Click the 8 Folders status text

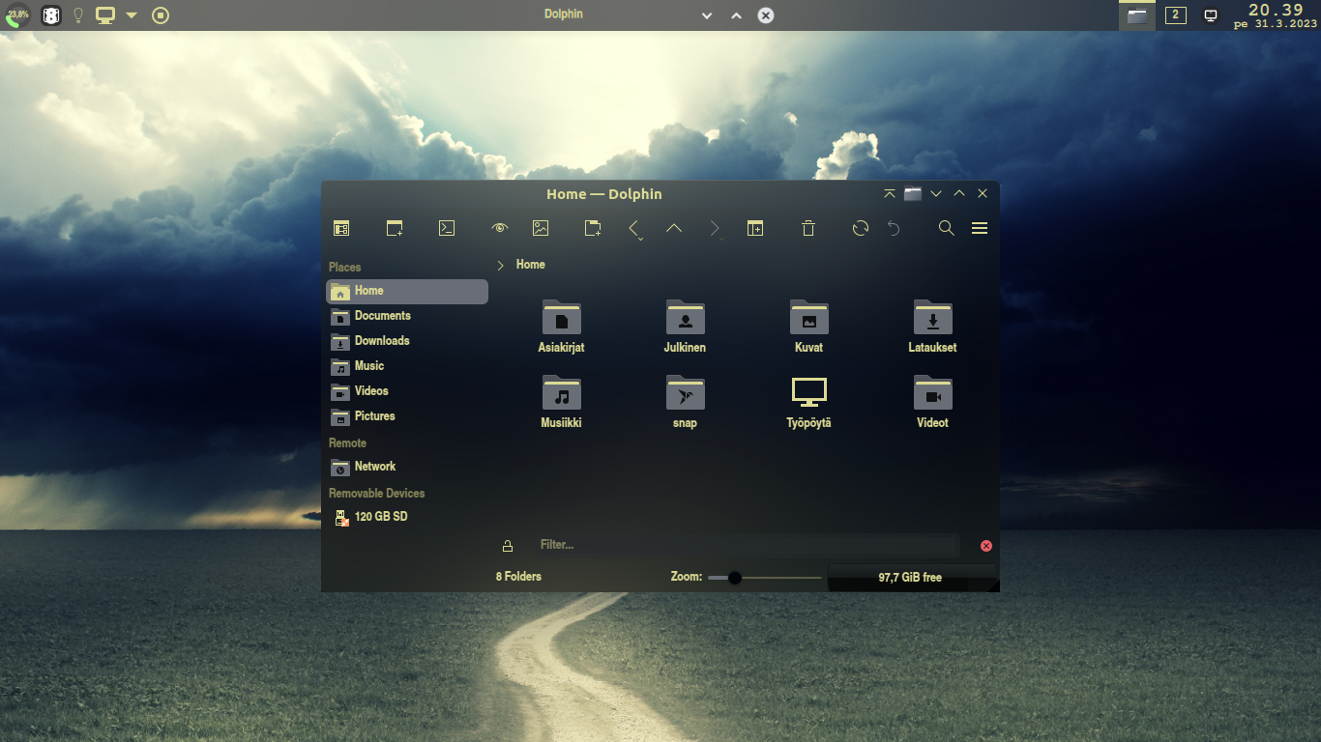coord(518,577)
